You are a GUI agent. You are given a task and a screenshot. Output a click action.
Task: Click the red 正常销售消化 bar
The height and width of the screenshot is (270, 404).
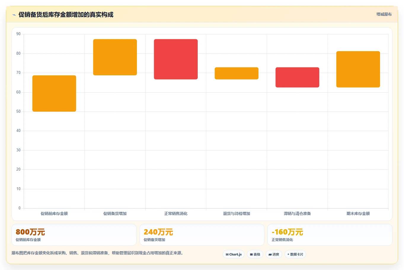tap(176, 59)
